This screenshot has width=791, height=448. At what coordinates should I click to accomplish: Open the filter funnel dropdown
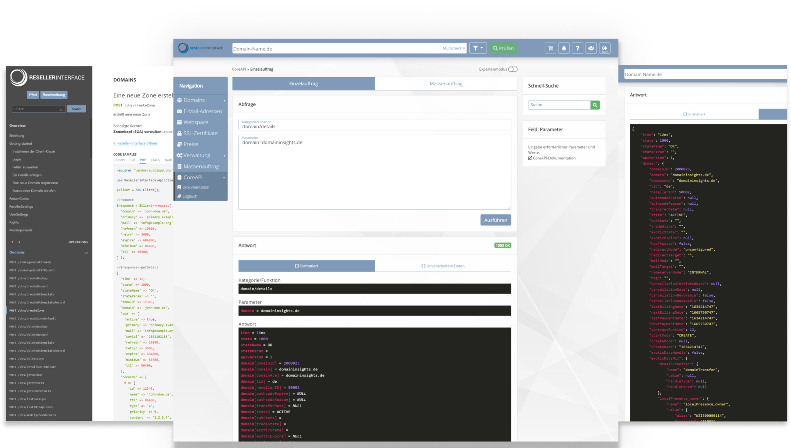tap(478, 48)
